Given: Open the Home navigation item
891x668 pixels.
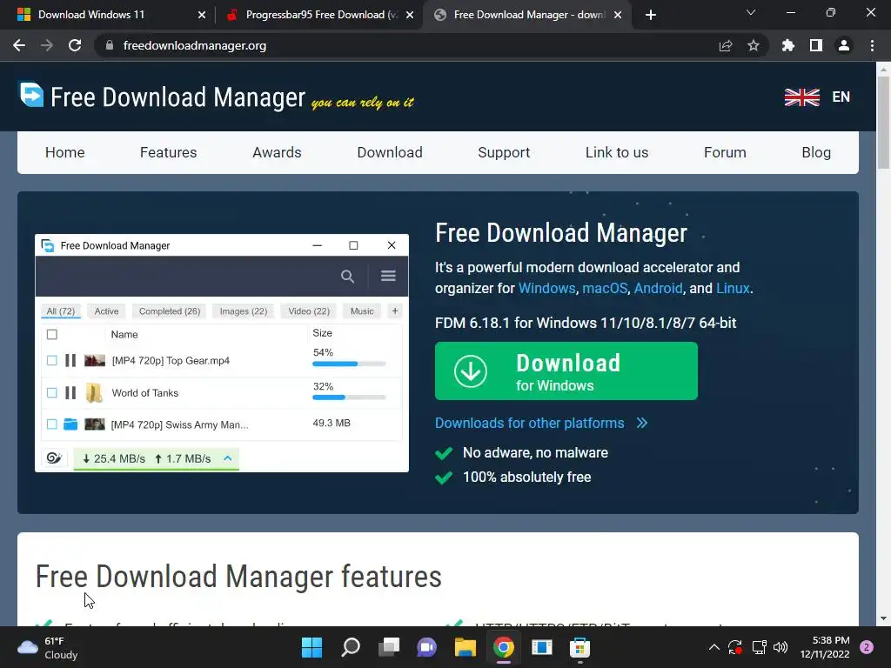Looking at the screenshot, I should coord(64,152).
